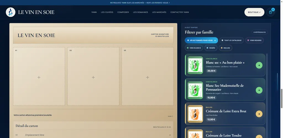Filter by Vins rouges
The width and height of the screenshot is (283, 138).
(255, 40)
